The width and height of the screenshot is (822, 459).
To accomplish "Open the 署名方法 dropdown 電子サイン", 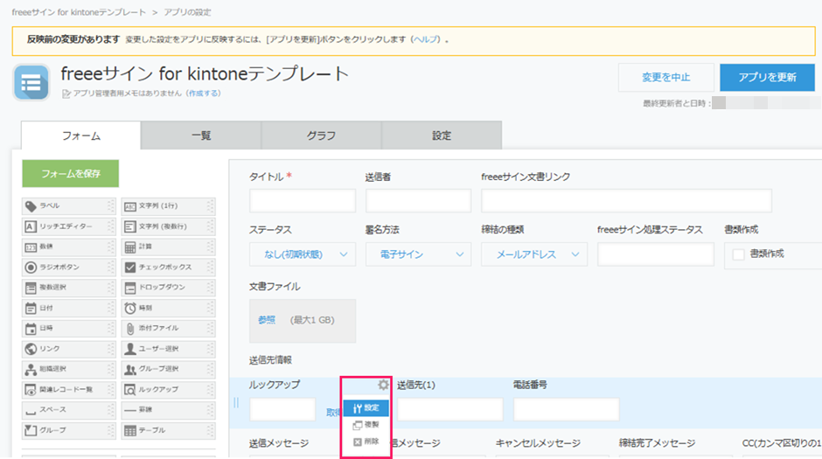I will [x=418, y=254].
